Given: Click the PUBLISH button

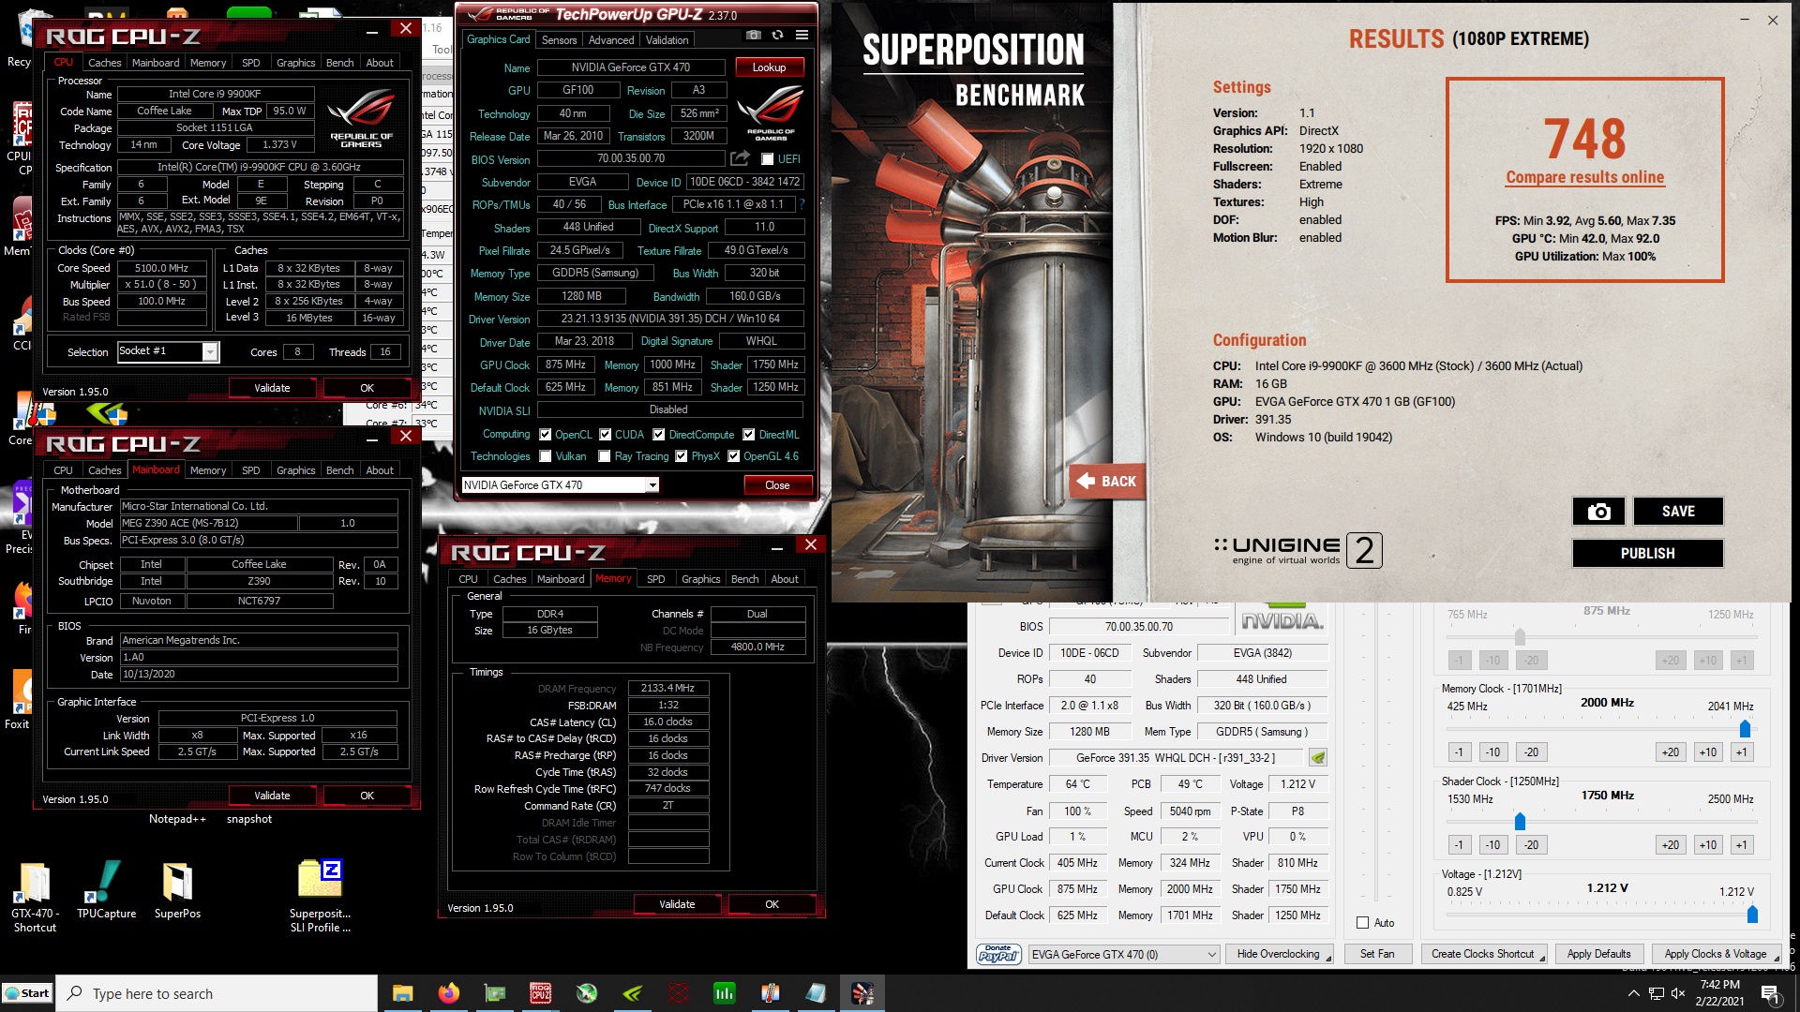Looking at the screenshot, I should [x=1647, y=554].
